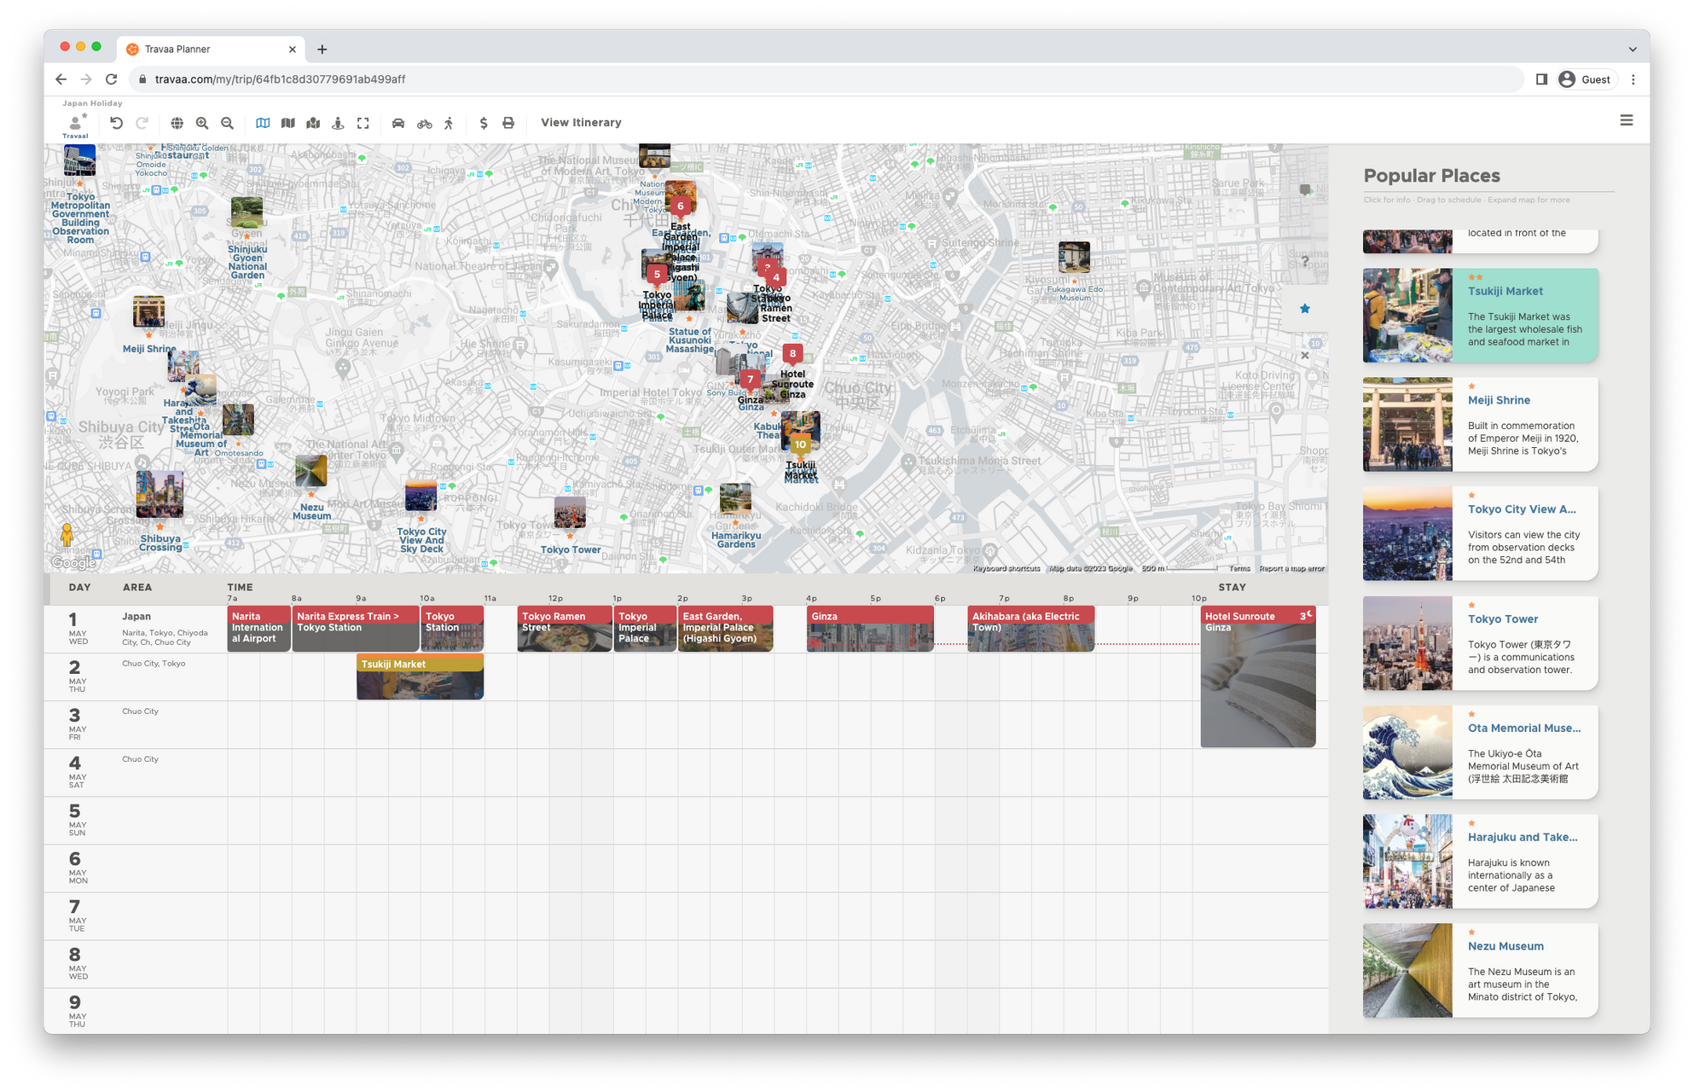
Task: Toggle fullscreen map view
Action: point(363,123)
